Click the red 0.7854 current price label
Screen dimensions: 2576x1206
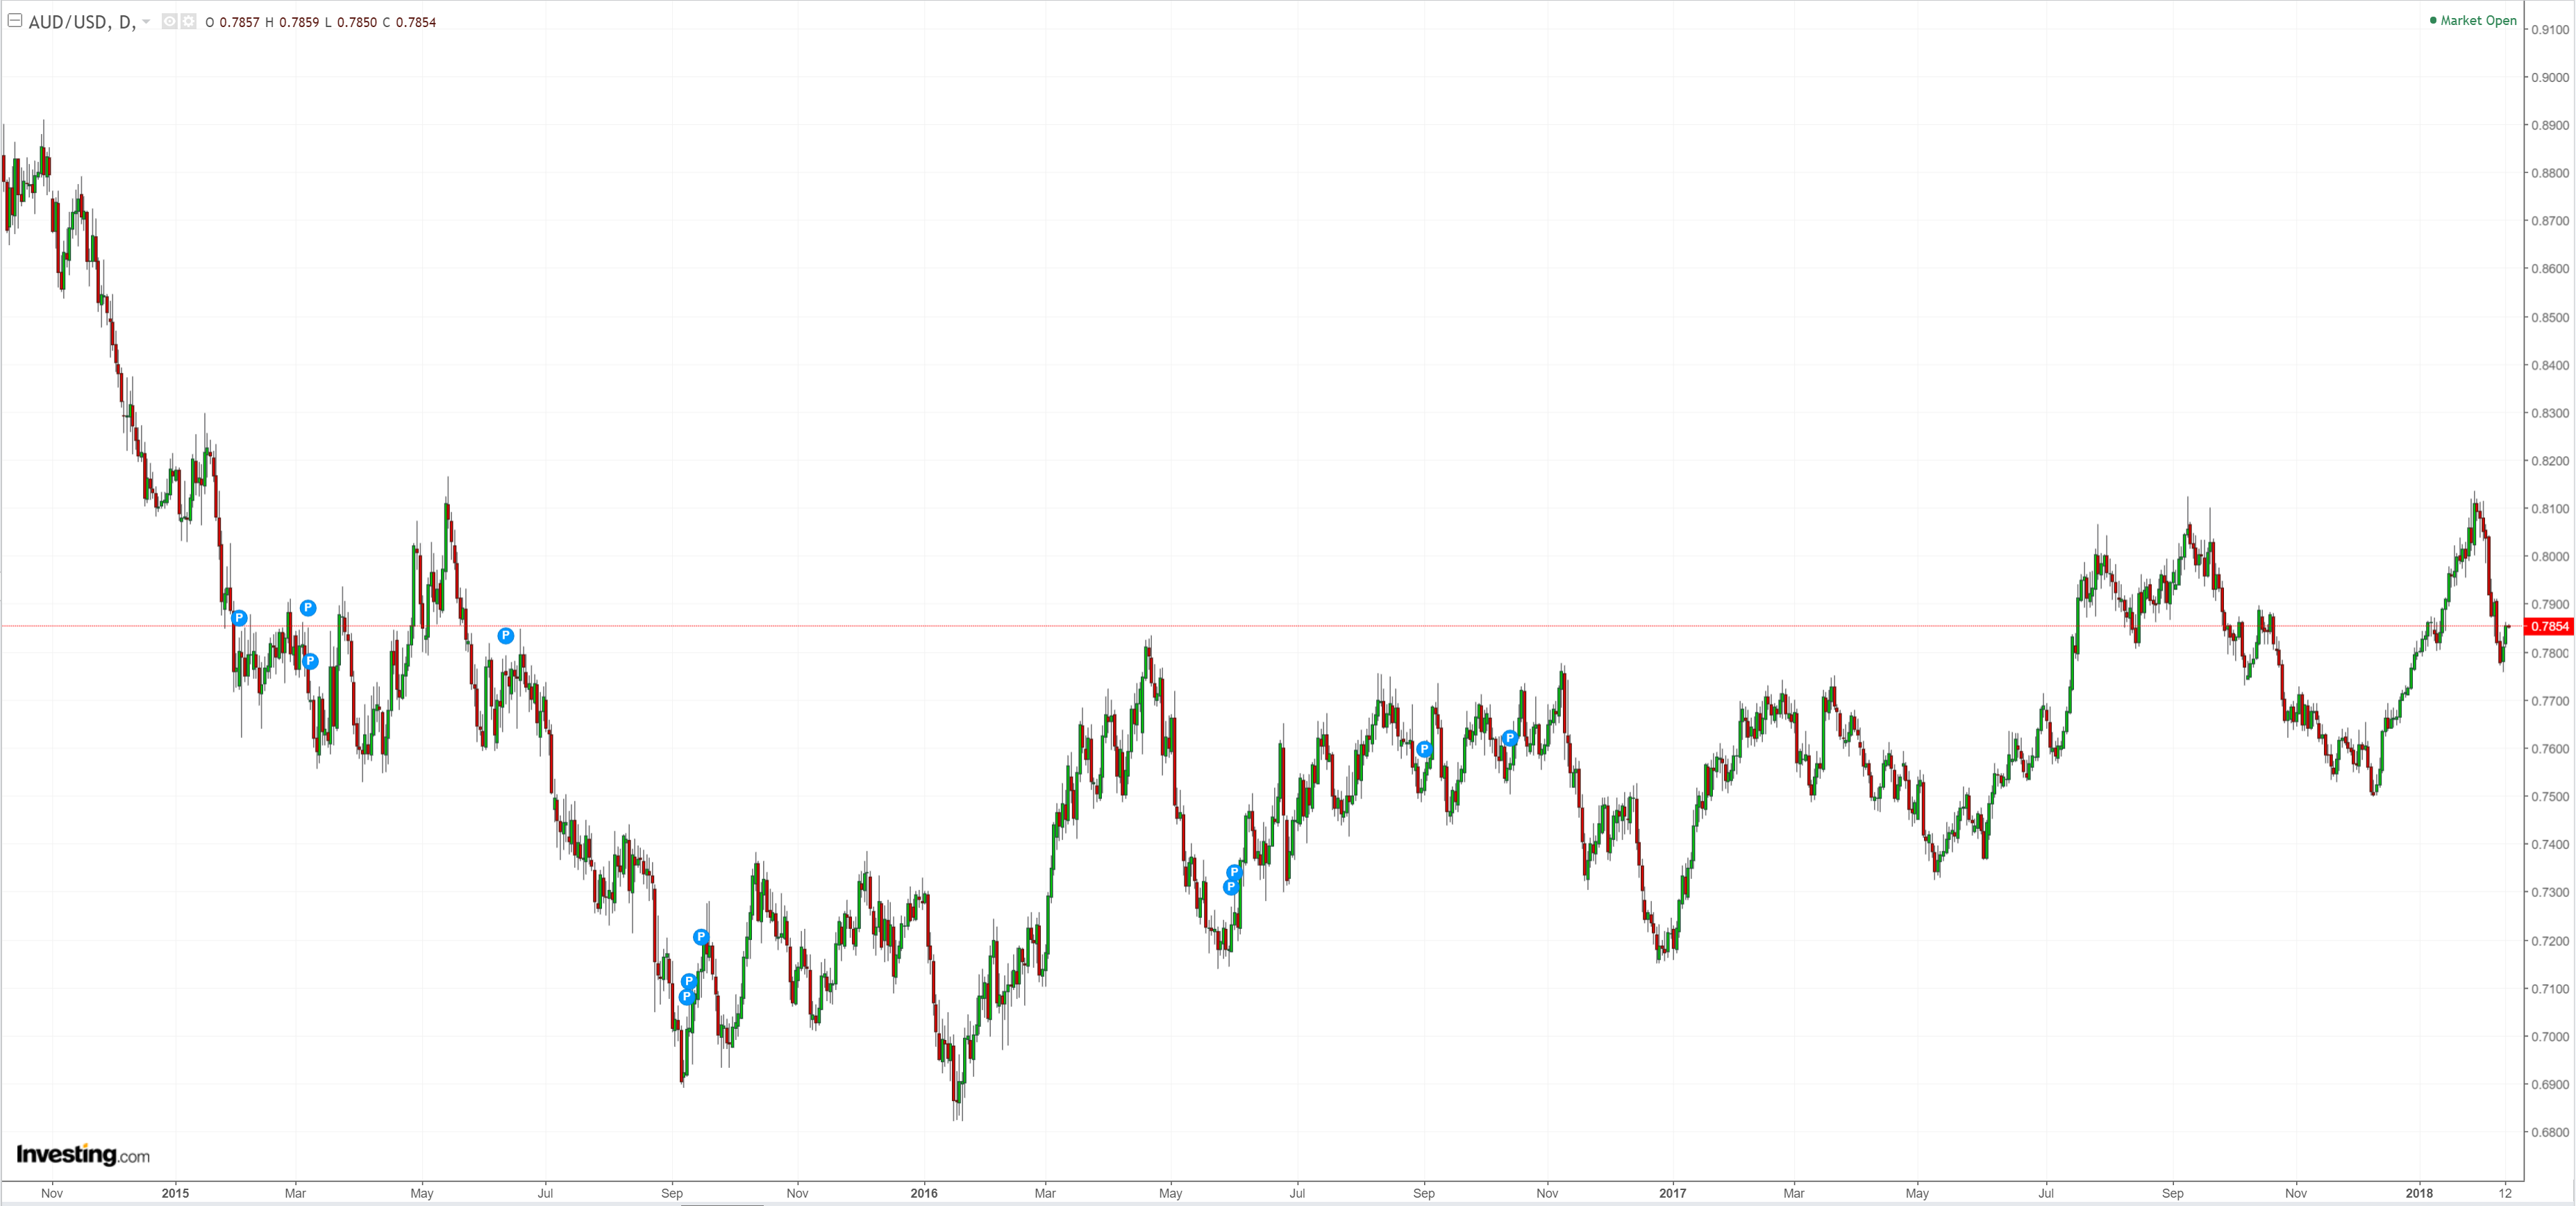[2548, 626]
